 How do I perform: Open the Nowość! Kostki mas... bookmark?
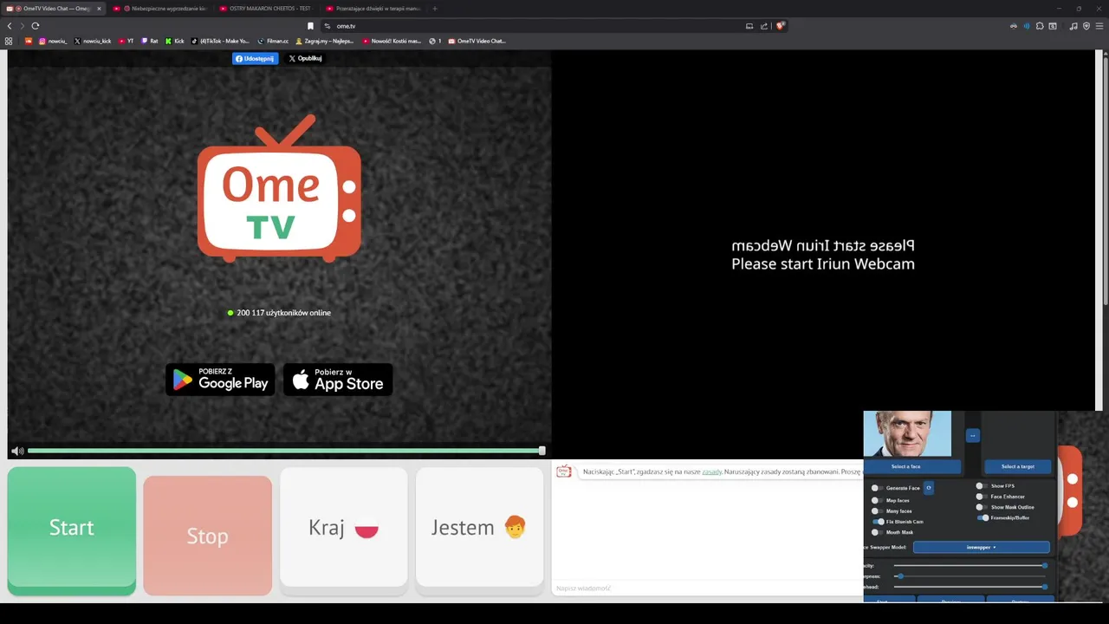pos(392,41)
